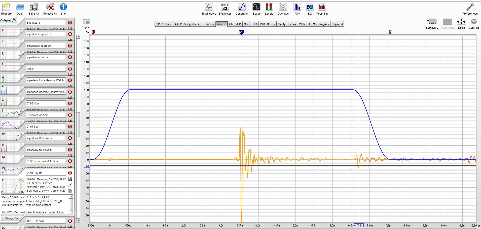Screen dimensions: 481x229
Task: Click the Change Cal... button
Action: pos(12,218)
